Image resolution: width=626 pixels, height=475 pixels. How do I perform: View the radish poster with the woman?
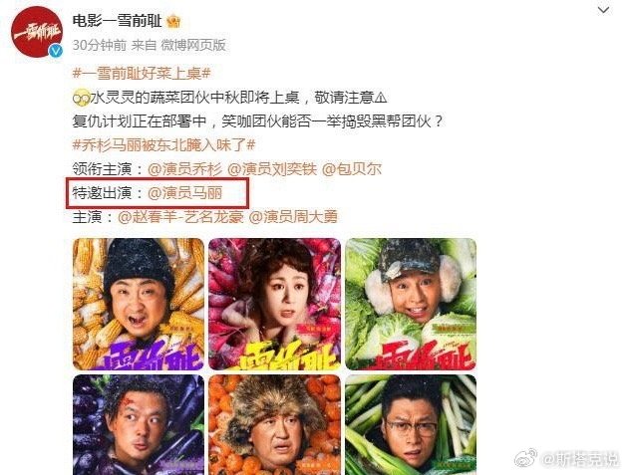click(x=275, y=304)
